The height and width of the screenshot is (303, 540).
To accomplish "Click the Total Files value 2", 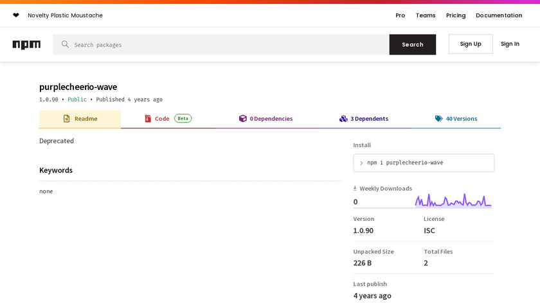I will 426,263.
